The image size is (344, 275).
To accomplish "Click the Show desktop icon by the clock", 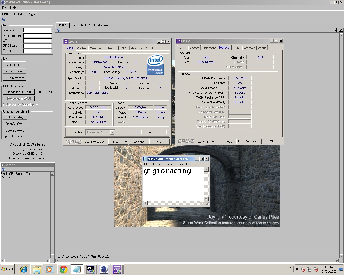I will pyautogui.click(x=341, y=269).
